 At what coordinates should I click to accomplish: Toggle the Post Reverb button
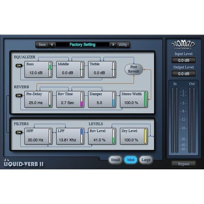(x=133, y=69)
